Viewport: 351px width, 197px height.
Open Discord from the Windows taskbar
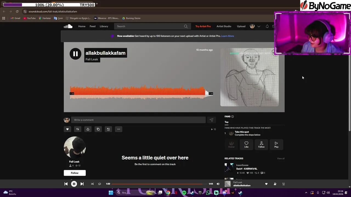pyautogui.click(x=224, y=193)
